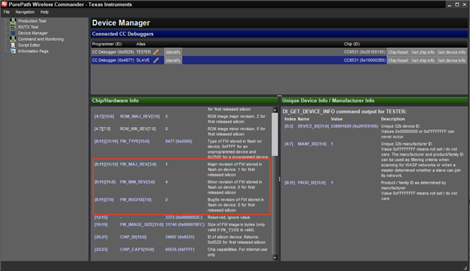Select Command and Monitoring tree item
Viewport: 470px width, 271px height.
coord(41,39)
